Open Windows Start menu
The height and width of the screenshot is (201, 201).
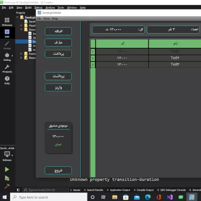5,197
